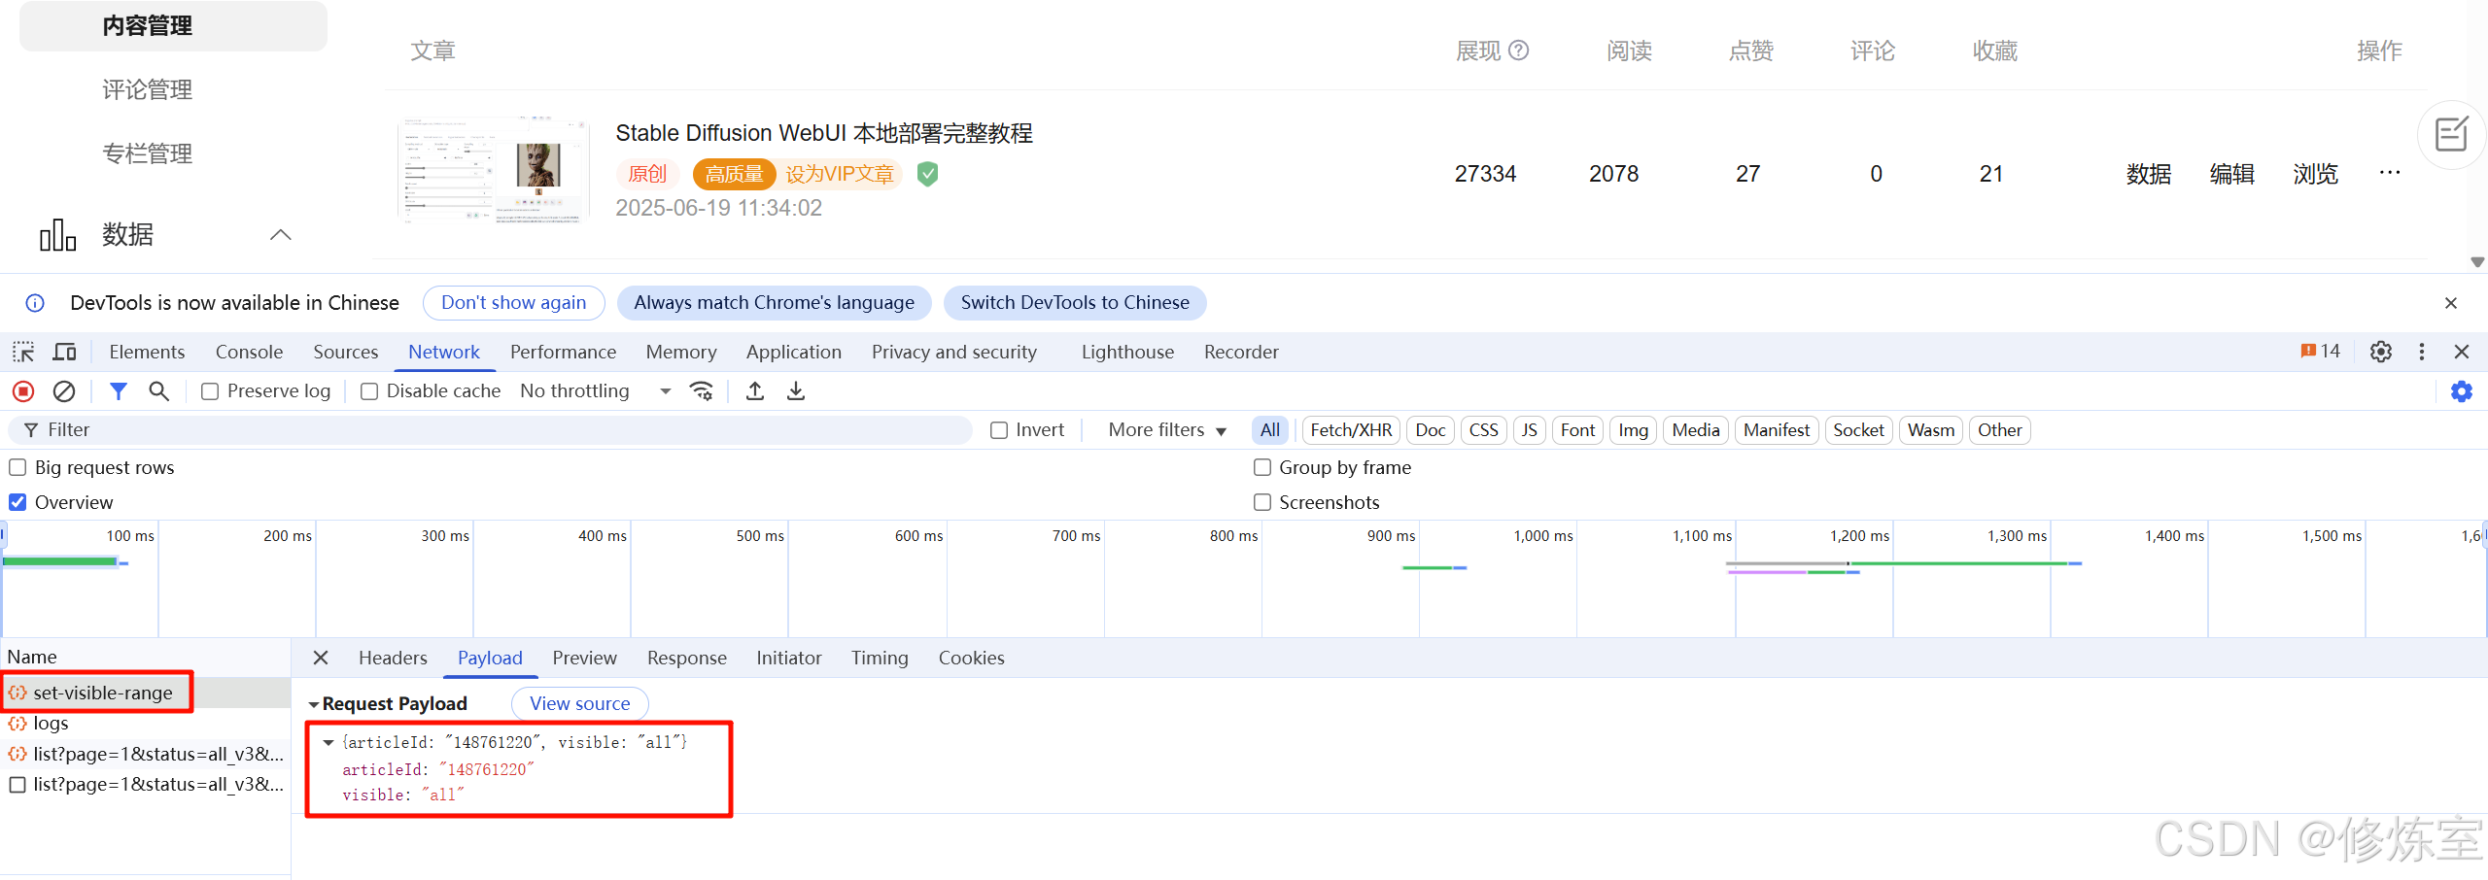Click the green verified shield badge
The image size is (2488, 880).
[x=928, y=174]
